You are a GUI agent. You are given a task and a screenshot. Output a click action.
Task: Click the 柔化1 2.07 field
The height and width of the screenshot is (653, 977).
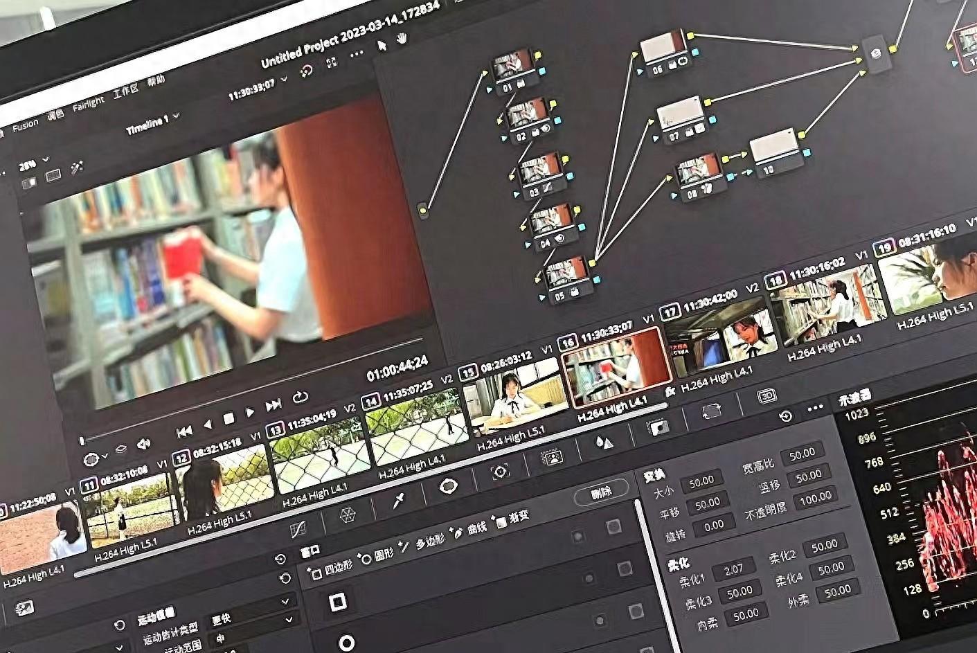[733, 570]
